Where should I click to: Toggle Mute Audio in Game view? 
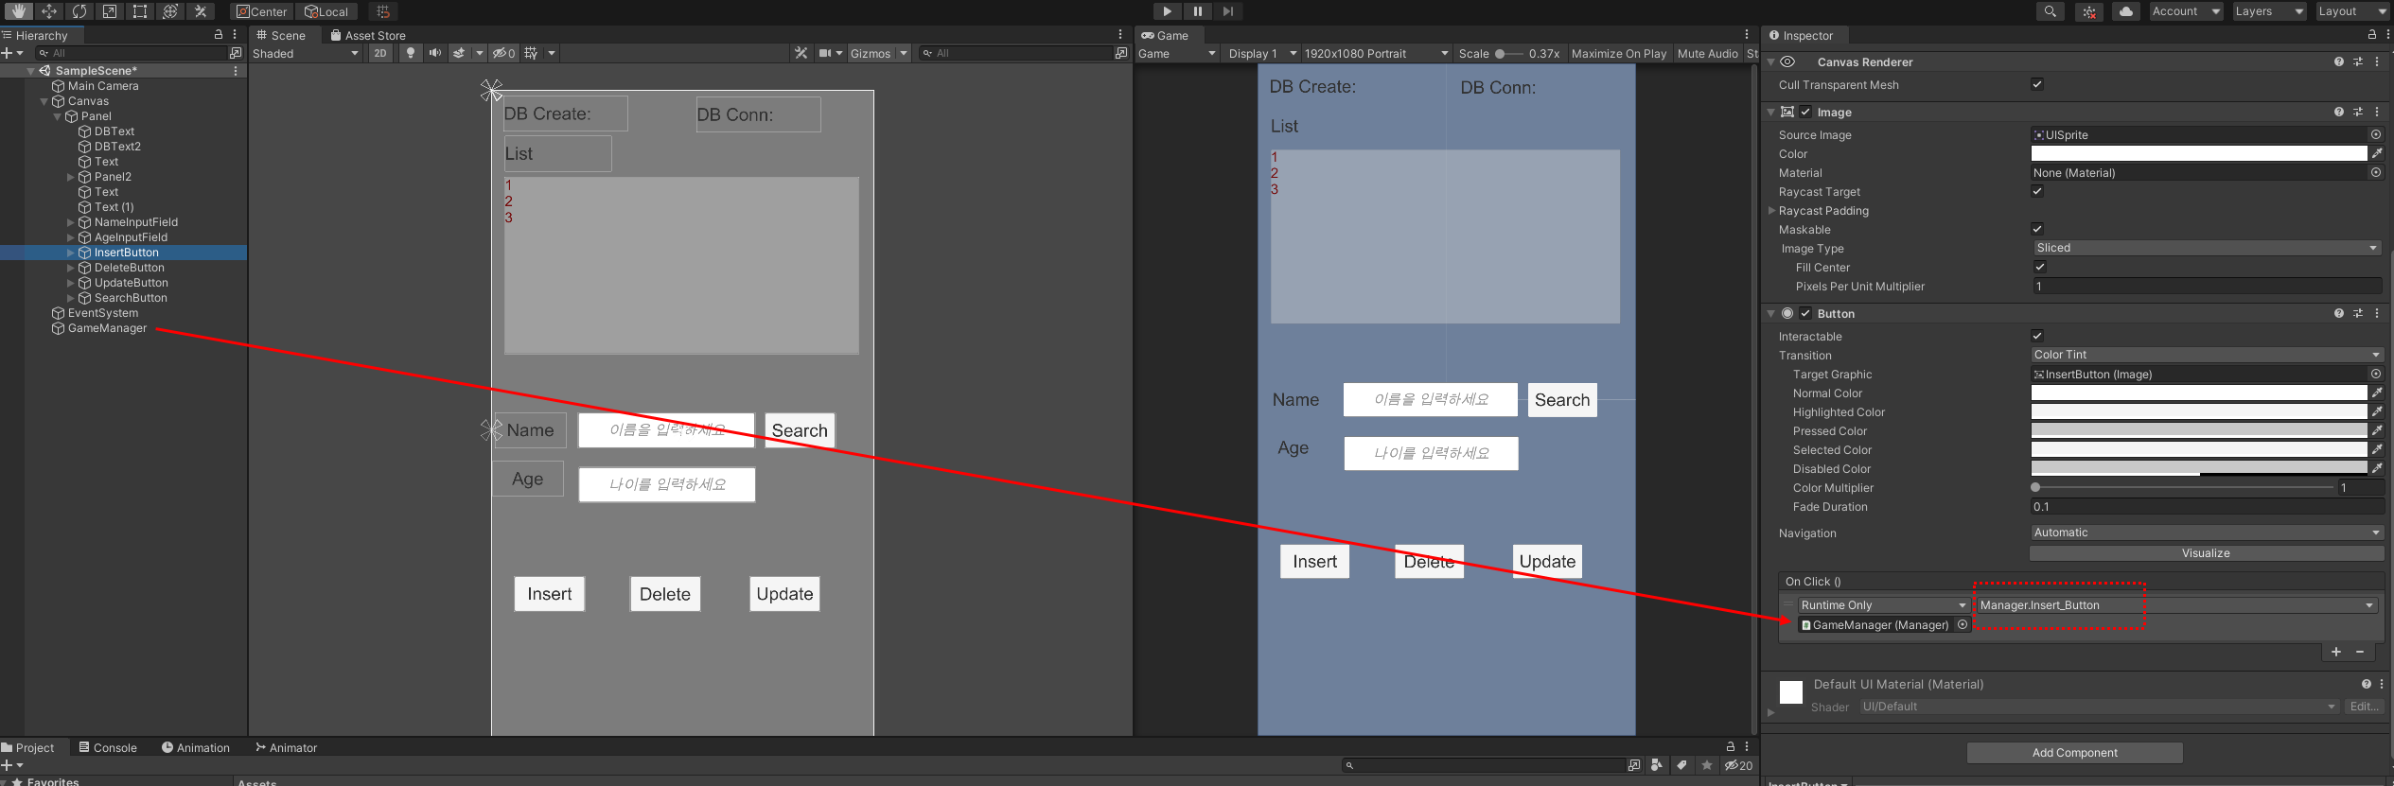pyautogui.click(x=1707, y=53)
